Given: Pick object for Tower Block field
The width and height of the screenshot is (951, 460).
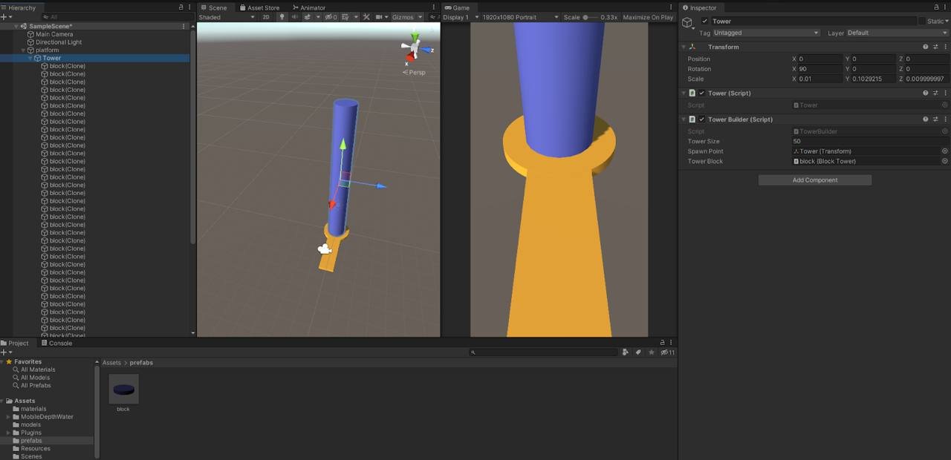Looking at the screenshot, I should [945, 161].
